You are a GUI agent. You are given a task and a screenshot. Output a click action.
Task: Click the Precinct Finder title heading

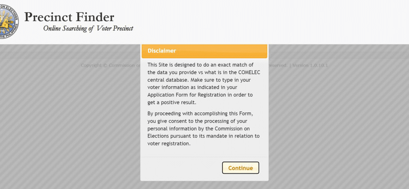69,17
